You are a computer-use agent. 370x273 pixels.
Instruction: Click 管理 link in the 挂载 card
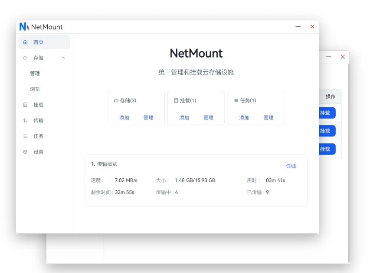tap(209, 118)
